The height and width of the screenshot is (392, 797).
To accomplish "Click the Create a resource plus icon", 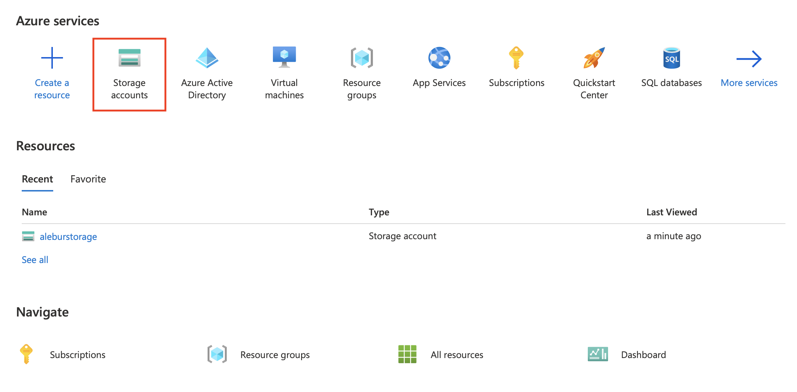I will coord(52,58).
